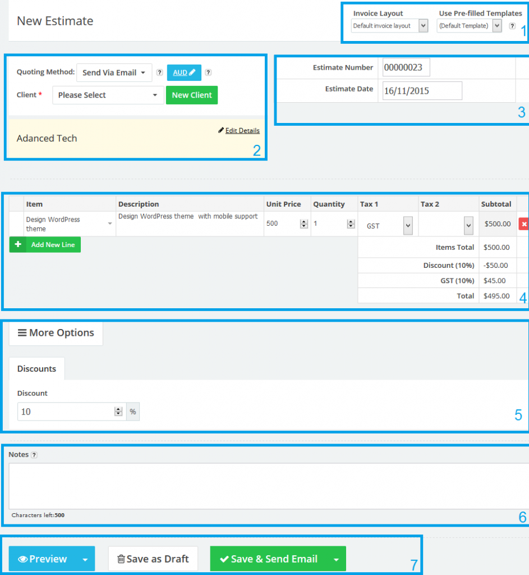Expand the Save & Send Email dropdown arrow
This screenshot has width=529, height=575.
point(336,559)
